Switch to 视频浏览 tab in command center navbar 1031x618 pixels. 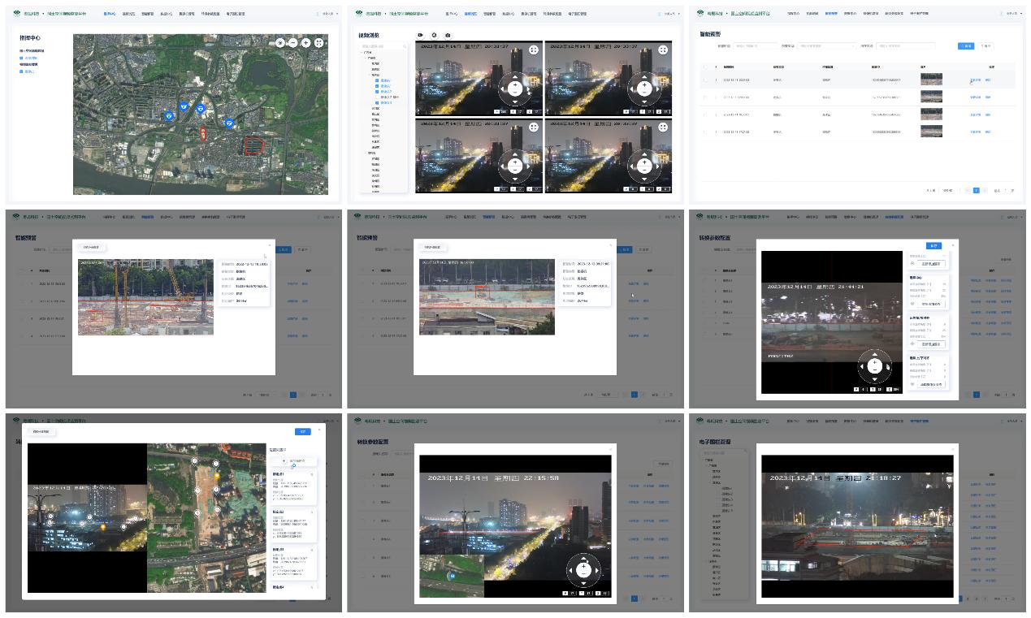(128, 14)
